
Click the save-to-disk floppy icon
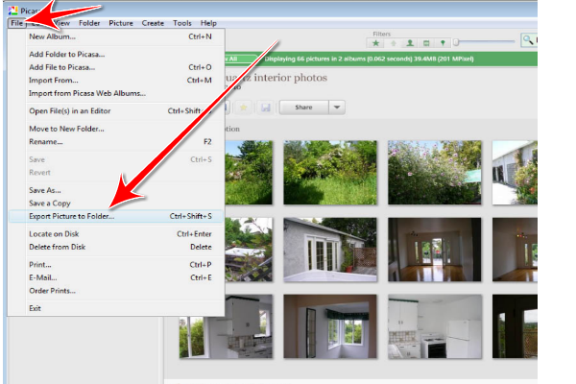(x=265, y=108)
